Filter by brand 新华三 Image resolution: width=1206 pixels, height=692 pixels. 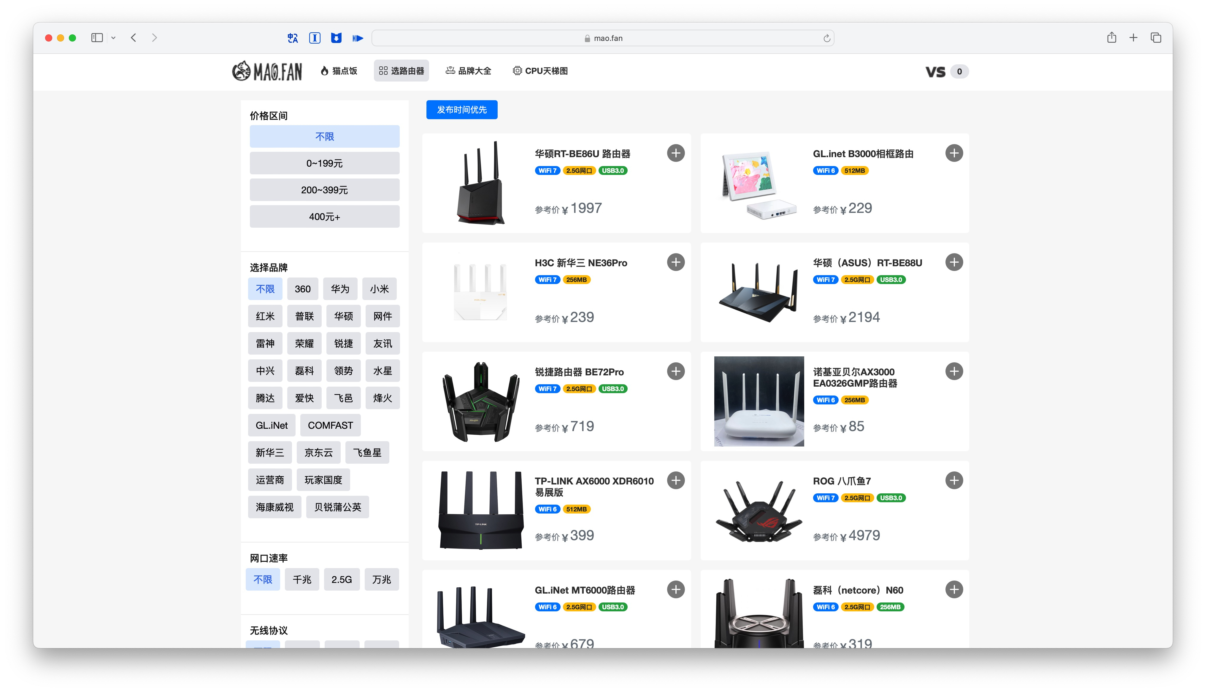270,452
